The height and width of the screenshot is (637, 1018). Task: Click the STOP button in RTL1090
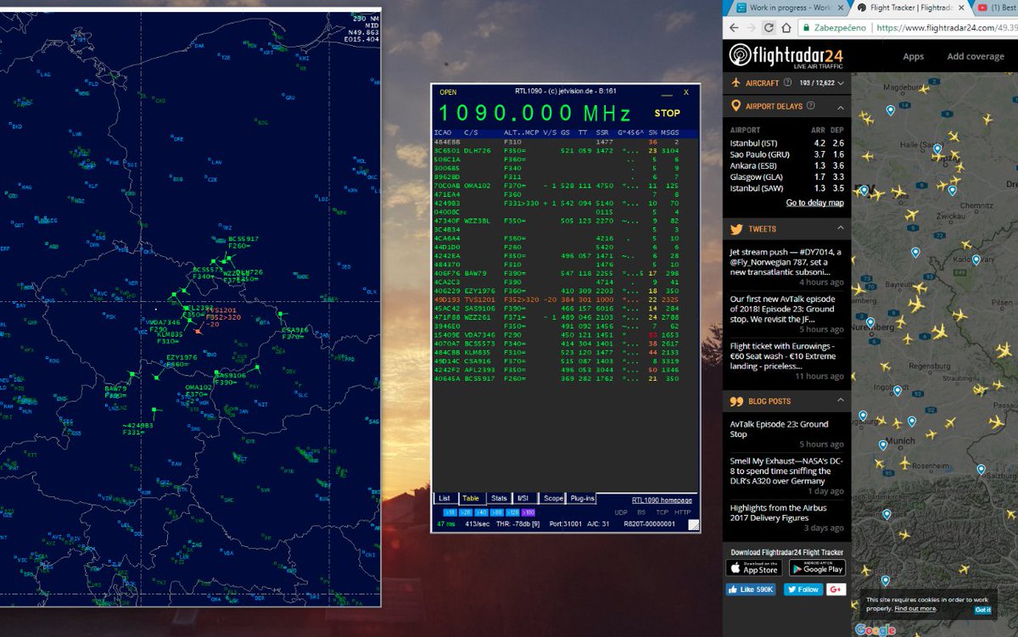(x=667, y=113)
